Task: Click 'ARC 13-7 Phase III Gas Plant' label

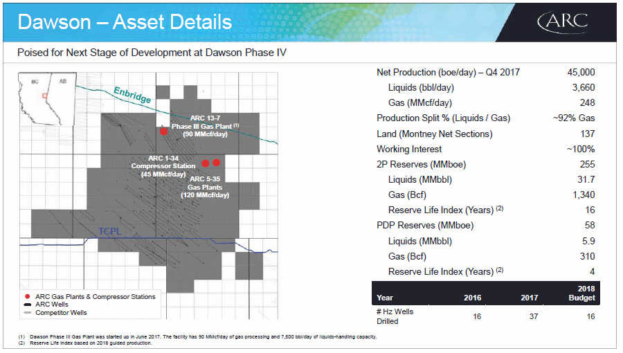Action: point(205,126)
